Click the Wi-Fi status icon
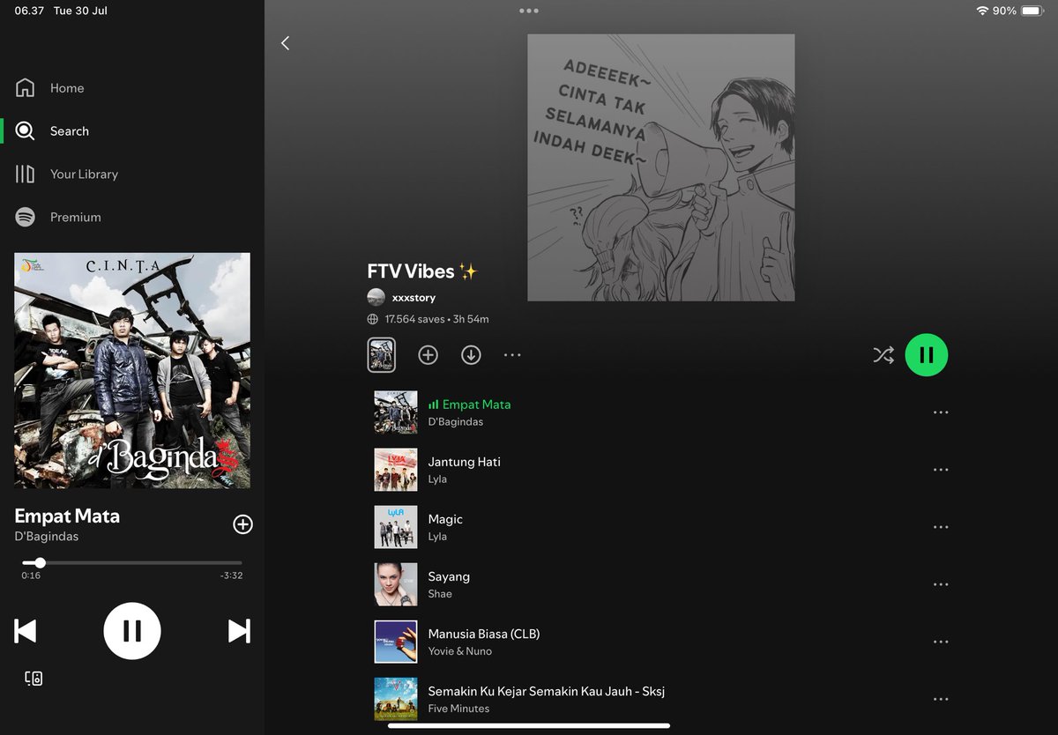Image resolution: width=1058 pixels, height=735 pixels. pos(982,11)
